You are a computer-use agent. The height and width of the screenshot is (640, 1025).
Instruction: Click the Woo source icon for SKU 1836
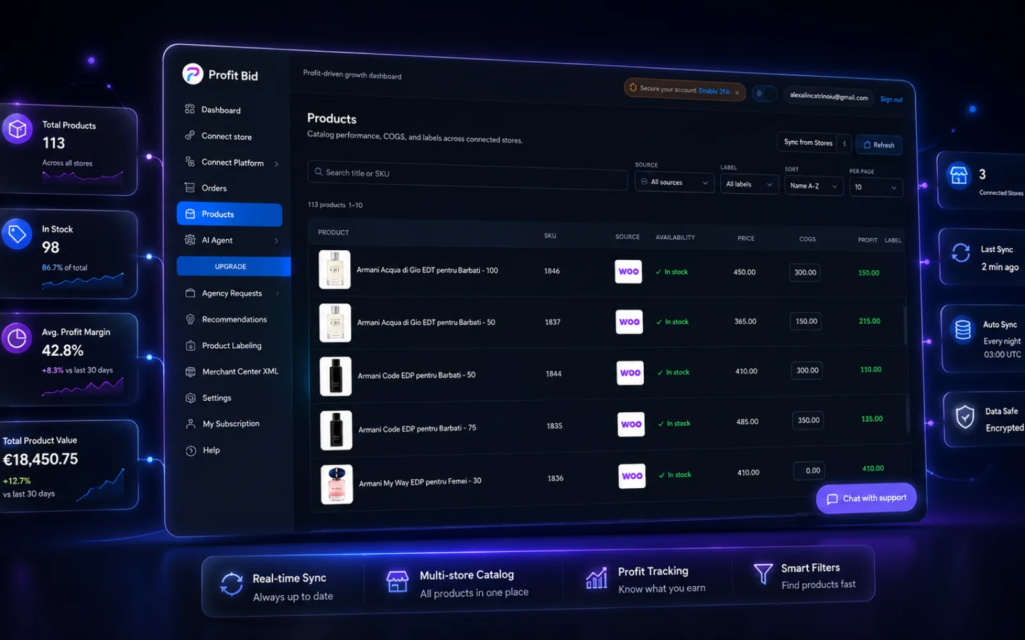(632, 476)
